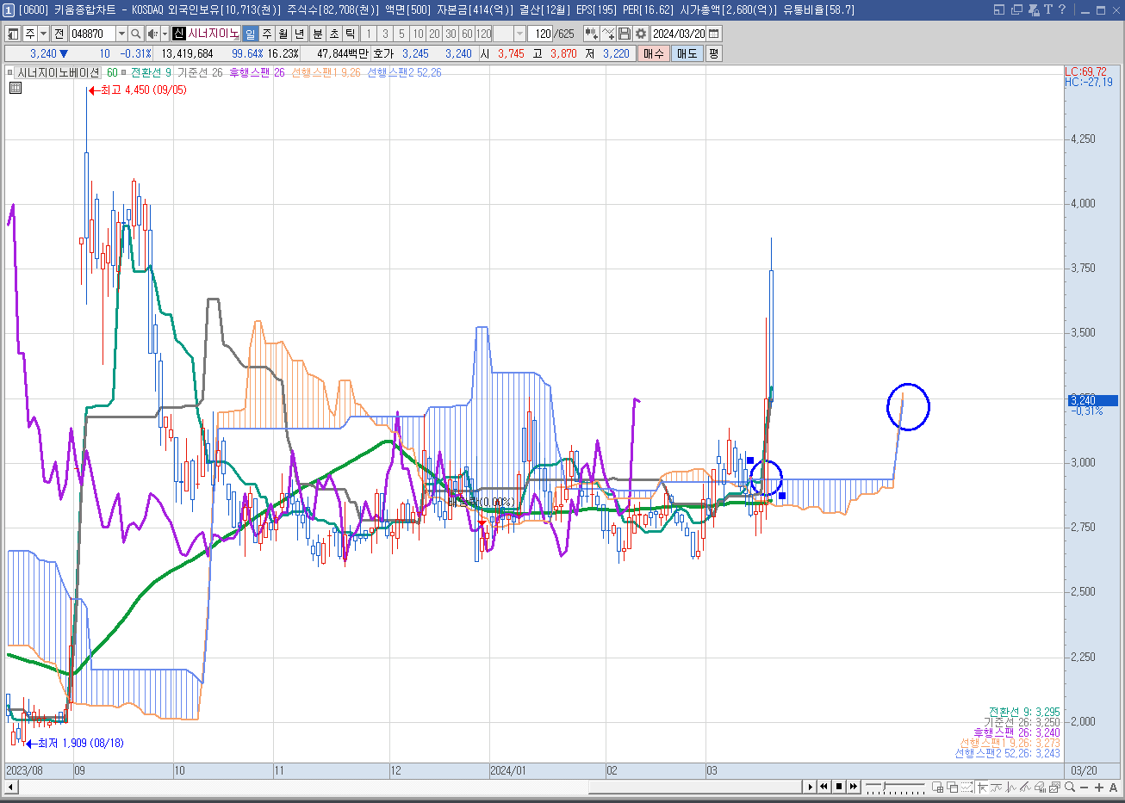1125x803 pixels.
Task: Click the 매수 buy button
Action: [x=654, y=53]
